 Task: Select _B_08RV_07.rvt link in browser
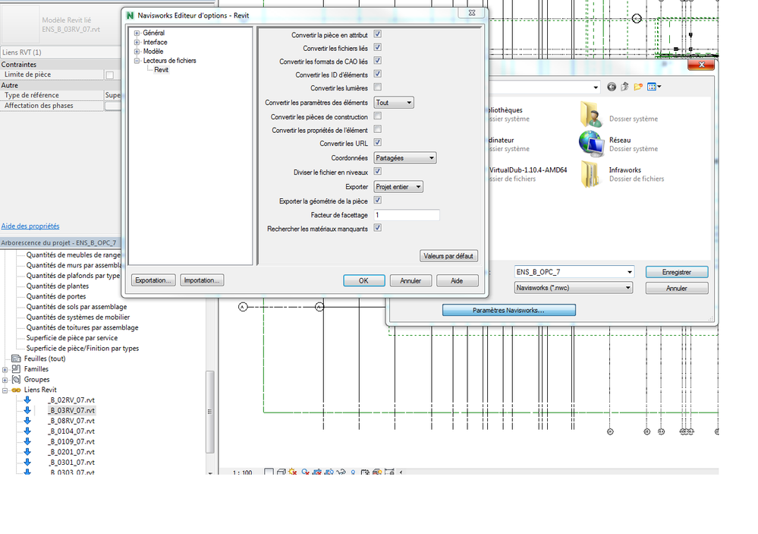71,421
